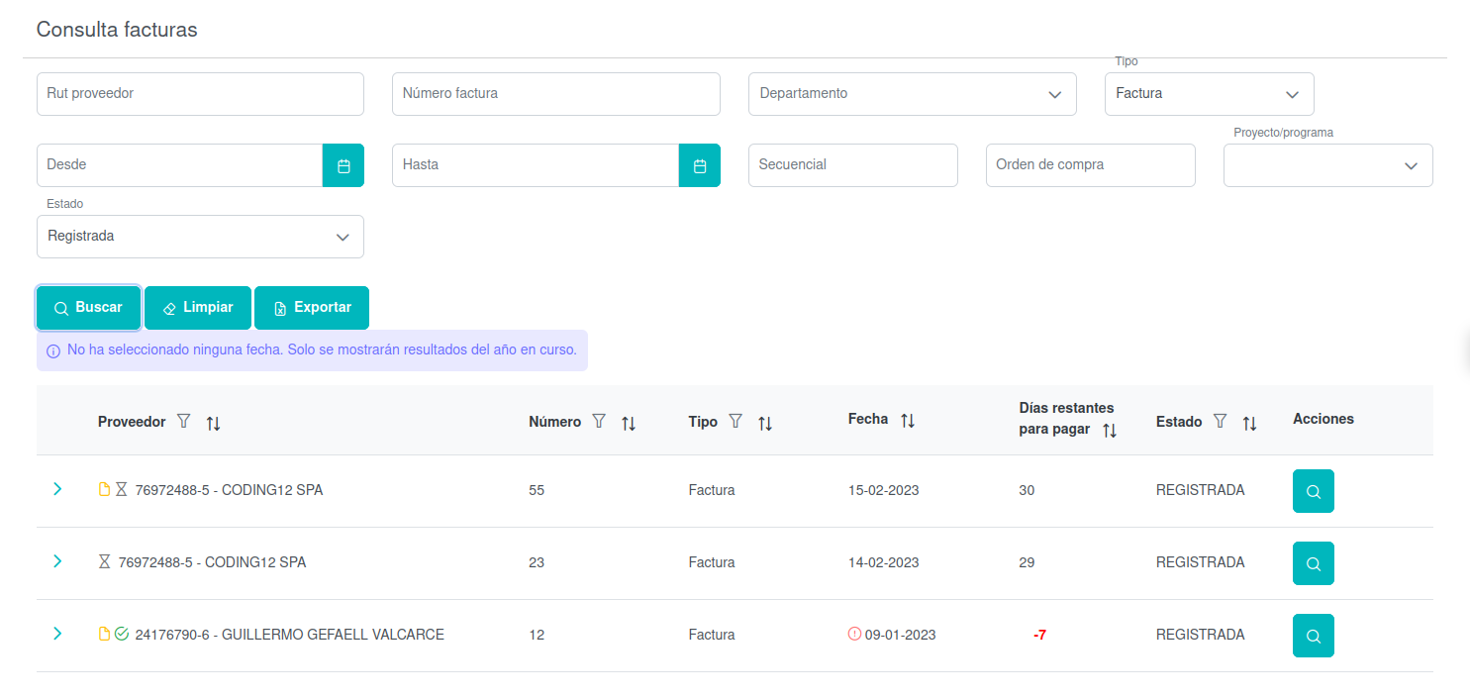The image size is (1470, 698).
Task: Click the Buscar button
Action: pos(88,308)
